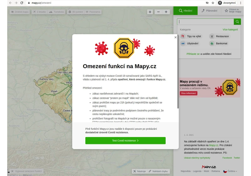The width and height of the screenshot is (251, 176).
Task: Click Ukázat všechny vychytávky link
Action: [197, 158]
